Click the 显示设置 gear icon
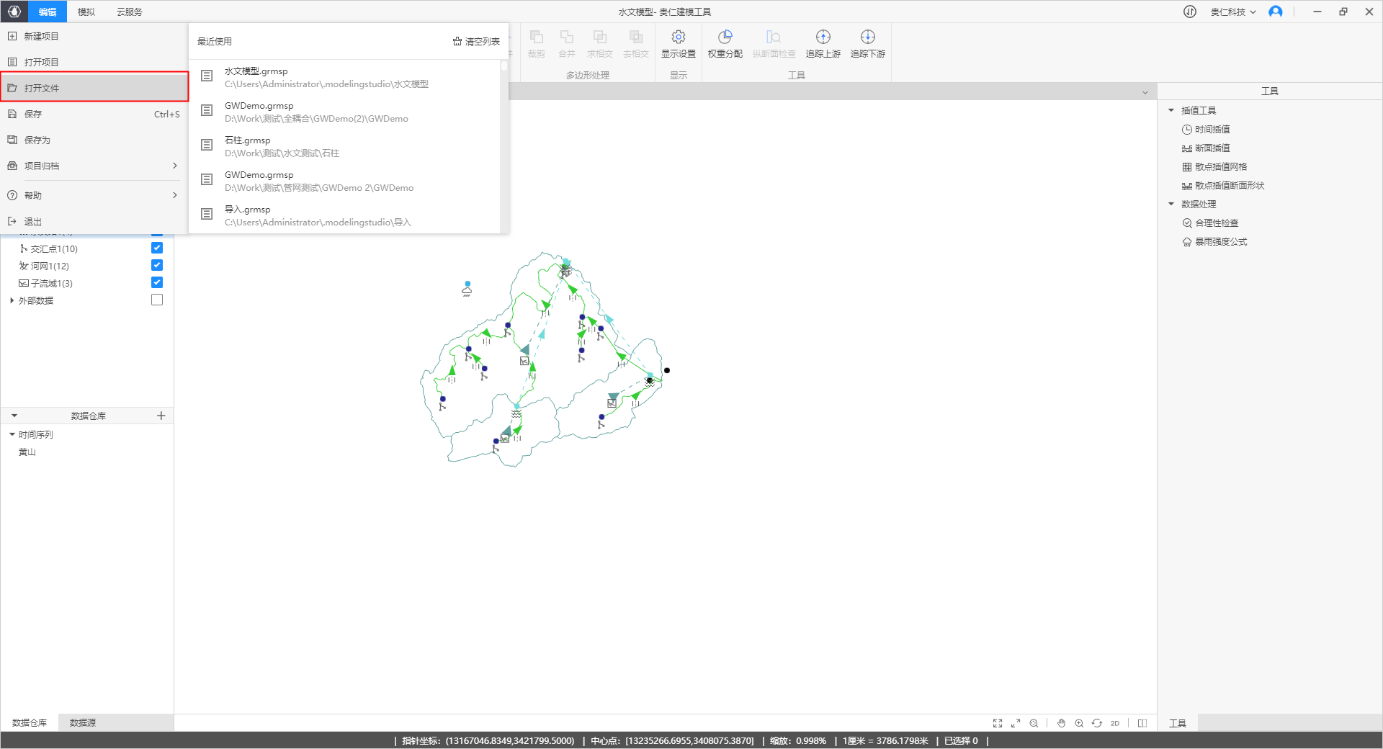The height and width of the screenshot is (749, 1383). (678, 37)
